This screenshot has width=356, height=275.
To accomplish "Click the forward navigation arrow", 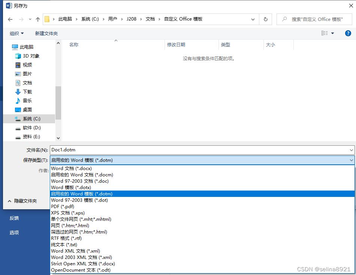I will [x=21, y=19].
